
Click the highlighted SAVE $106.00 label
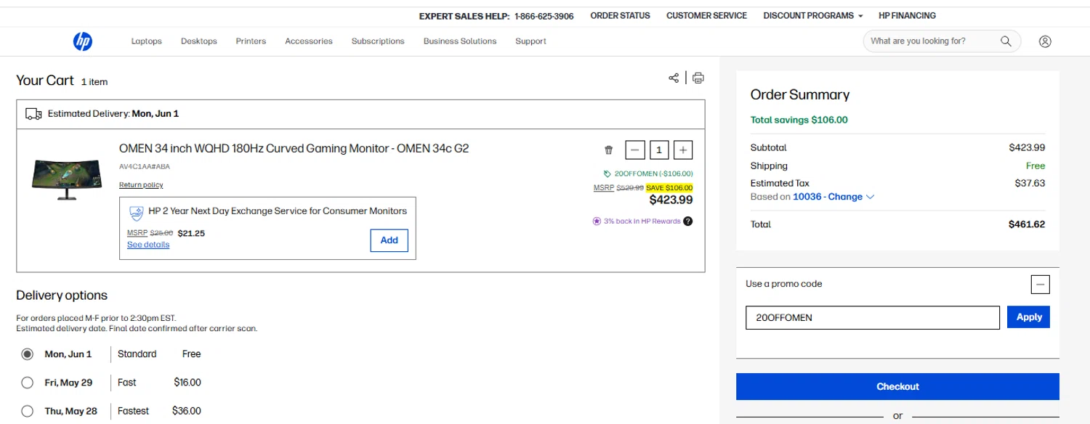(669, 187)
